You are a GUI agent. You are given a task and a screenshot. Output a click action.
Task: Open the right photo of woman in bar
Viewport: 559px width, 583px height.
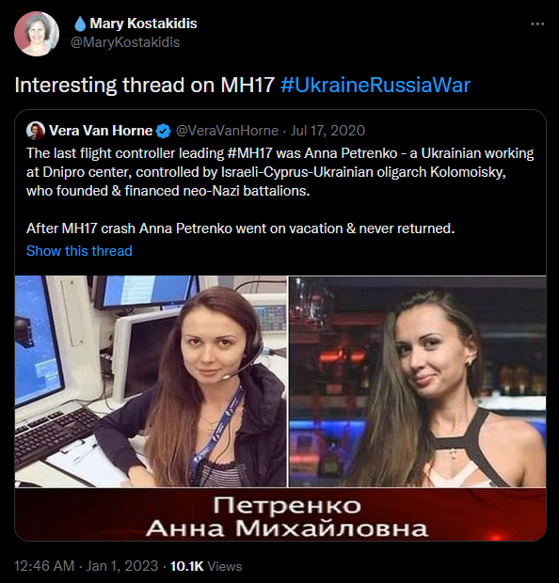pyautogui.click(x=418, y=381)
